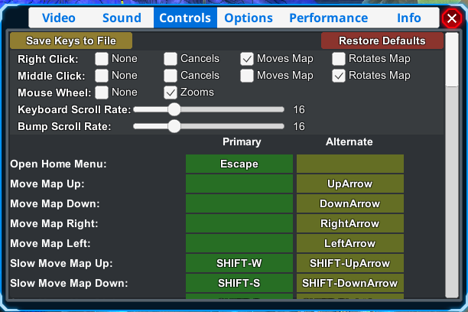Rebind Open Home Menu primary Escape key
Image resolution: width=468 pixels, height=312 pixels.
239,164
